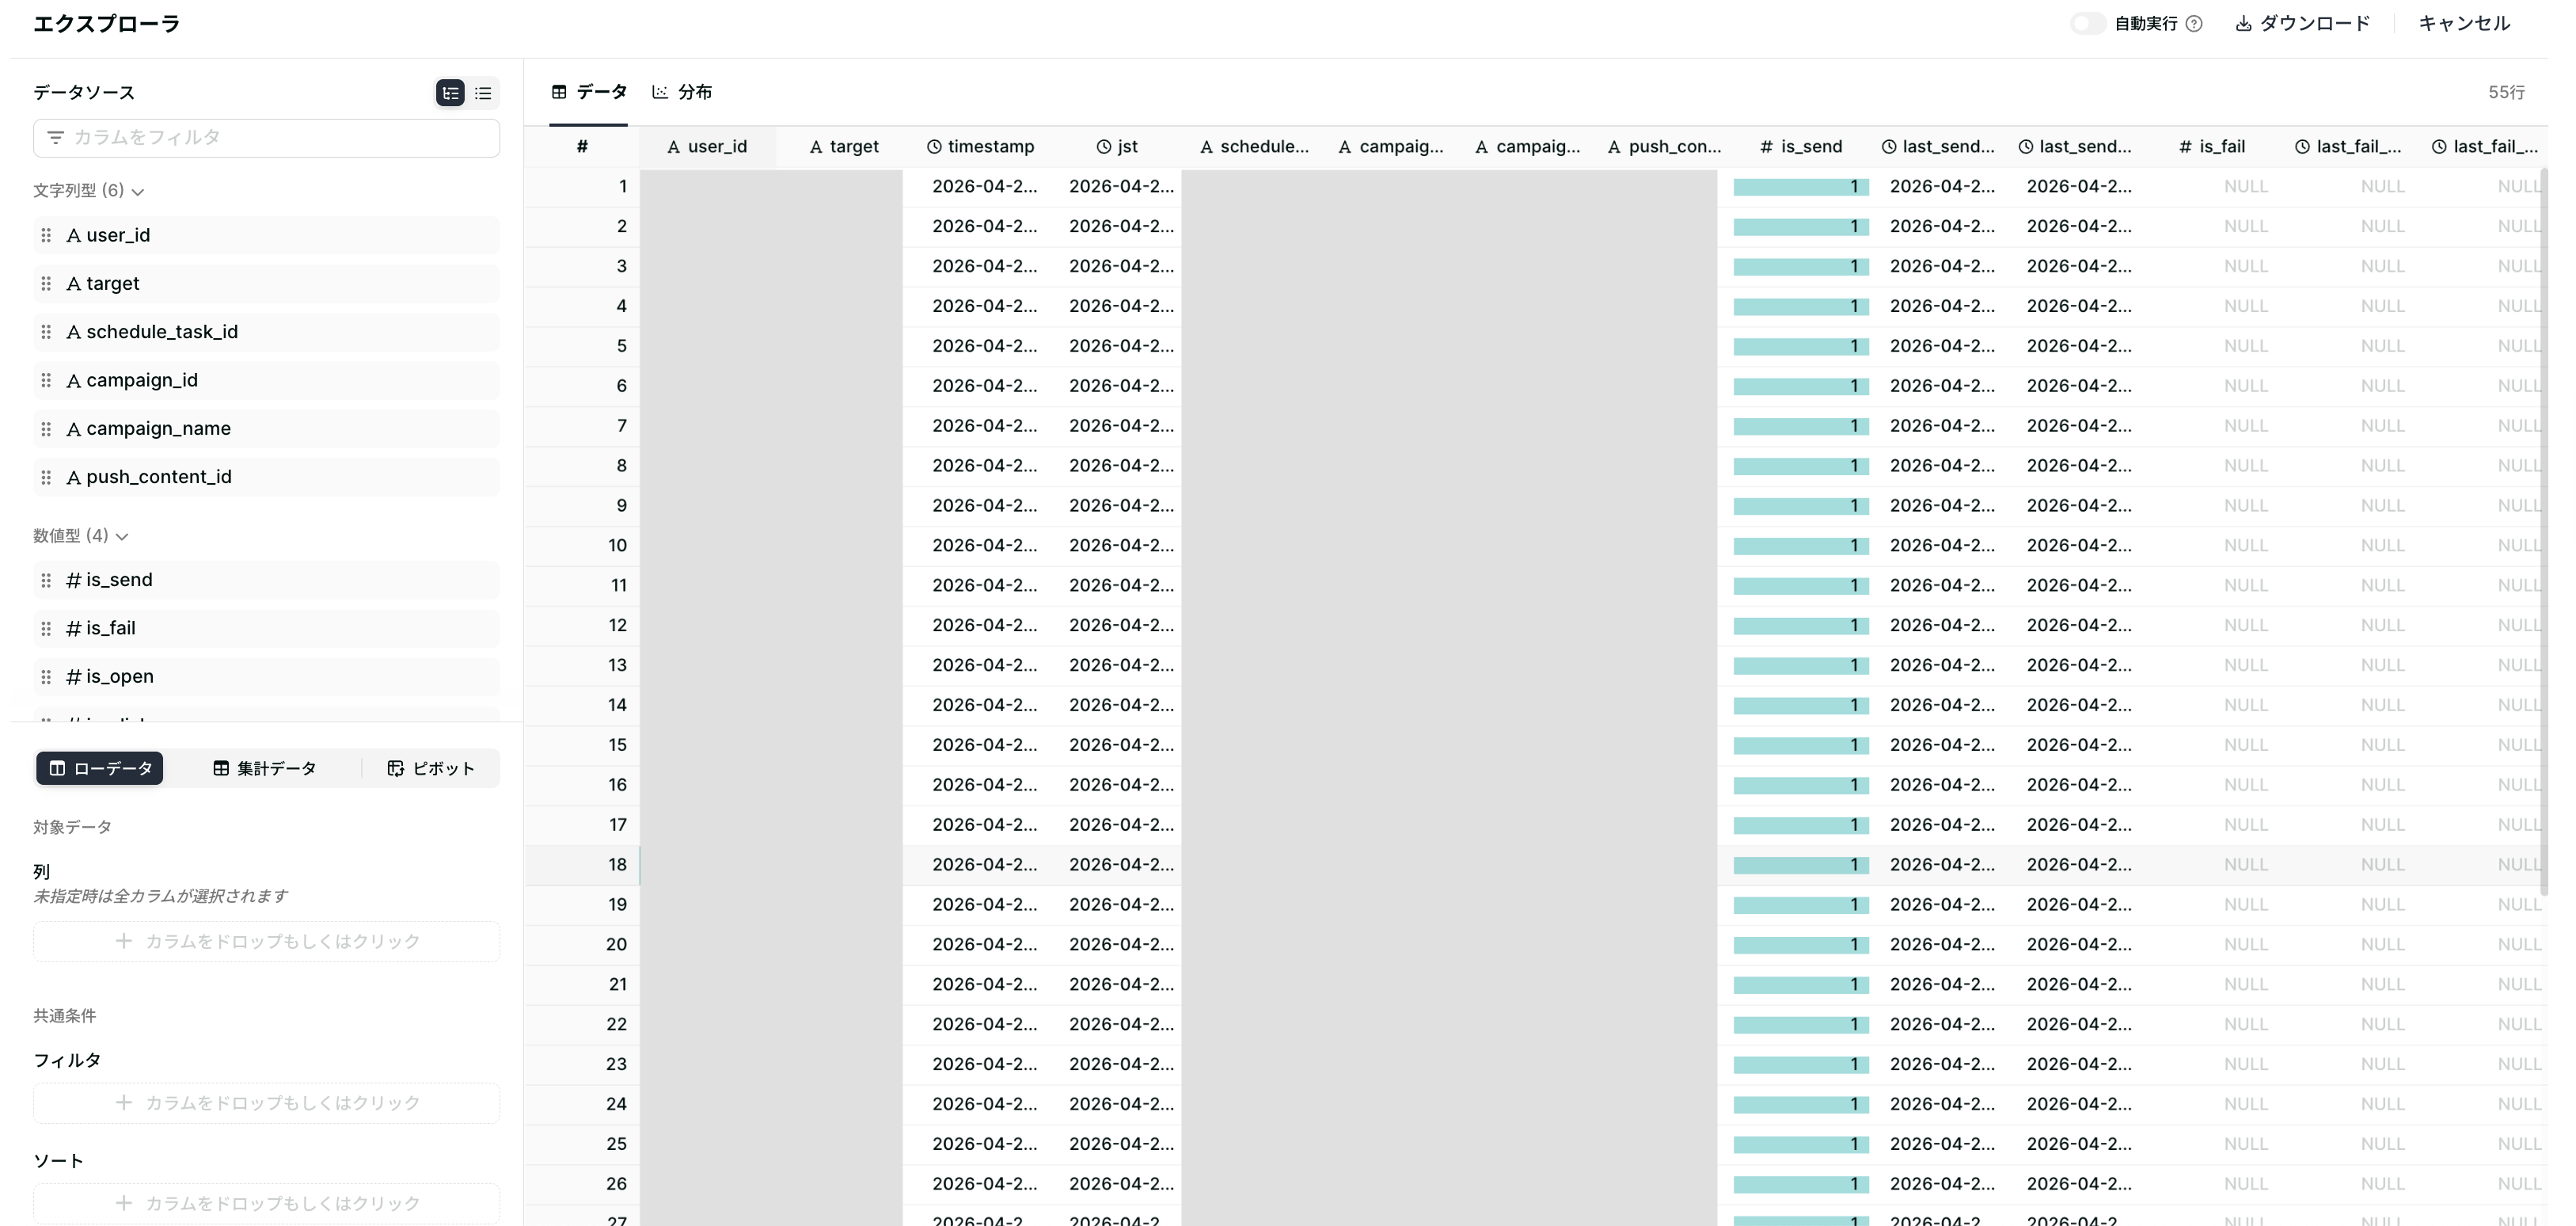2576x1226 pixels.
Task: Click the download icon next to ダウンロード
Action: click(x=2243, y=24)
